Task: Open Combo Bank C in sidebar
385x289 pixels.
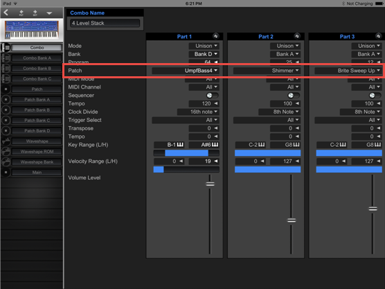Action: (37, 79)
